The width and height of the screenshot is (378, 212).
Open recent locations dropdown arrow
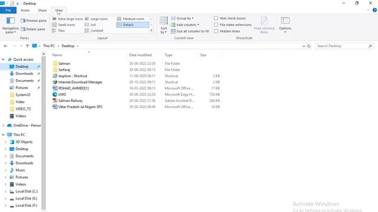pos(21,46)
